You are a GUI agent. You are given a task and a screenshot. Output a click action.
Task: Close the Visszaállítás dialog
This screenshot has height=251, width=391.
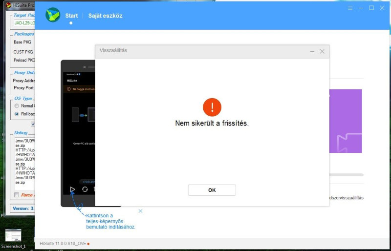322,51
